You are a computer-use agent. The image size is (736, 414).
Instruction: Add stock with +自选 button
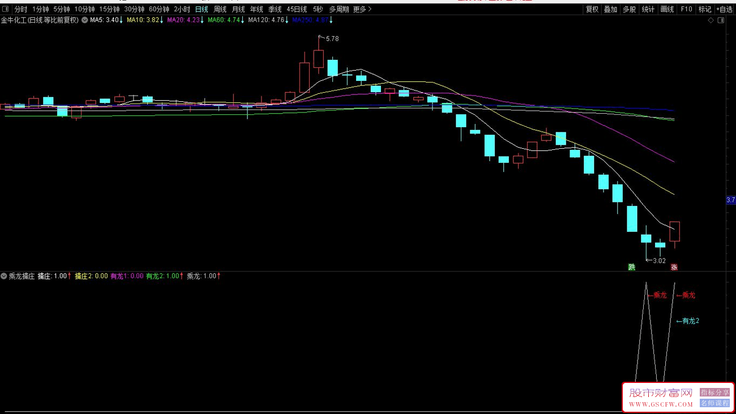(x=725, y=9)
